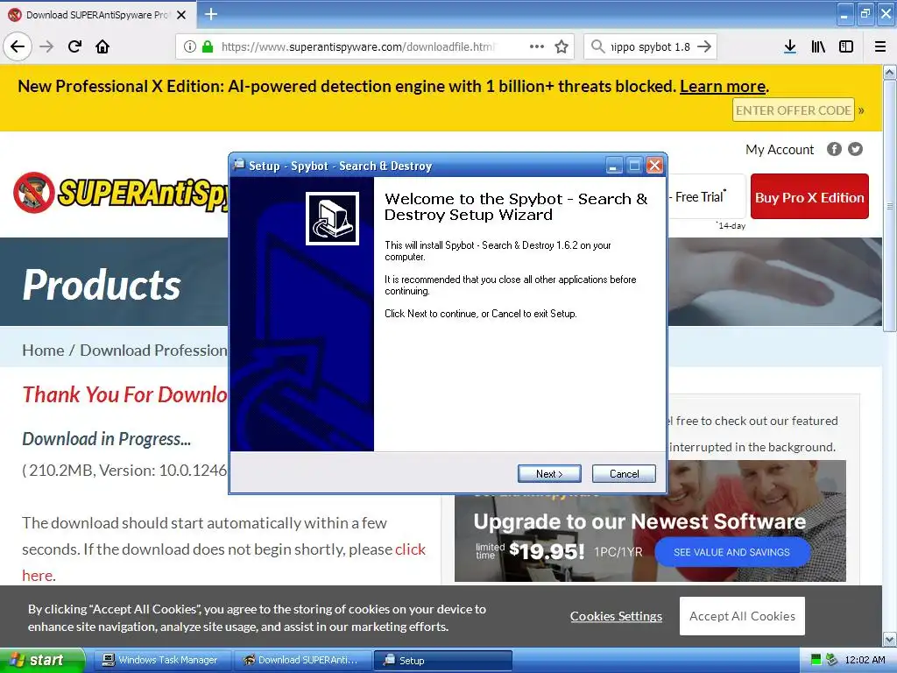Viewport: 897px width, 673px height.
Task: Click the browser forward arrow
Action: coord(46,46)
